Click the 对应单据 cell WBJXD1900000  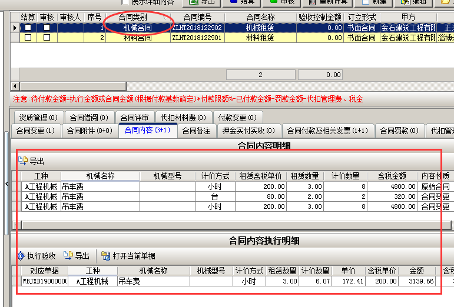click(45, 282)
